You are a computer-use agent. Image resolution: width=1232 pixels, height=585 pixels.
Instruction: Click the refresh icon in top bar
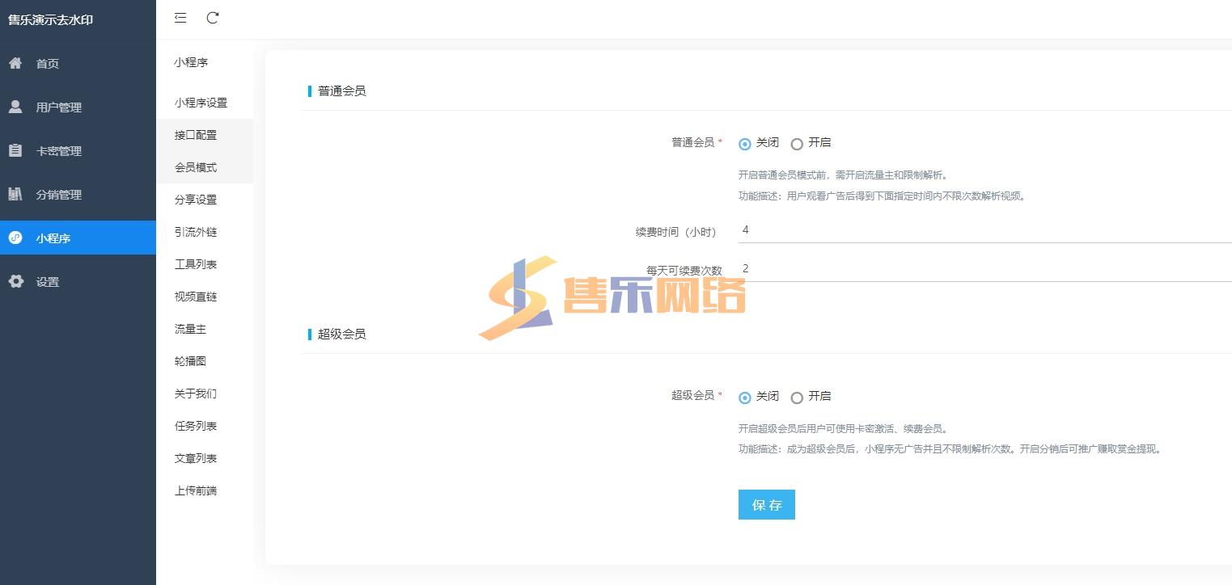[x=213, y=18]
